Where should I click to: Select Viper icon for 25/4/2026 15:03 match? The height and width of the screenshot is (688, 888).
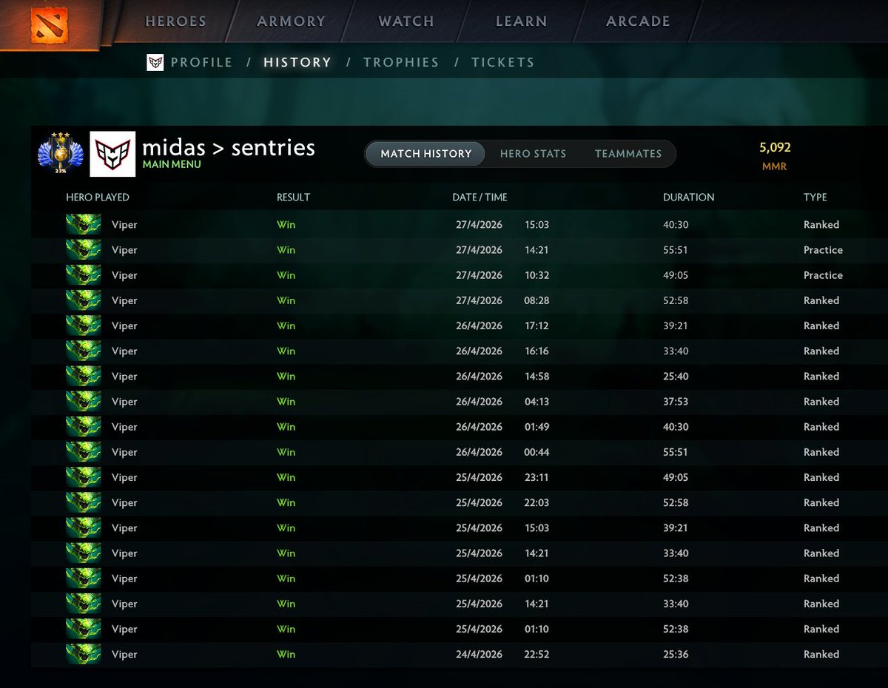point(84,527)
